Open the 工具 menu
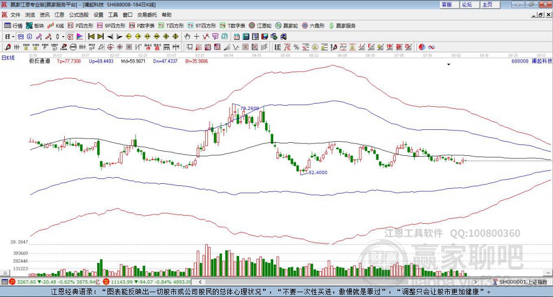Screen dimensions: 553x297 113,15
